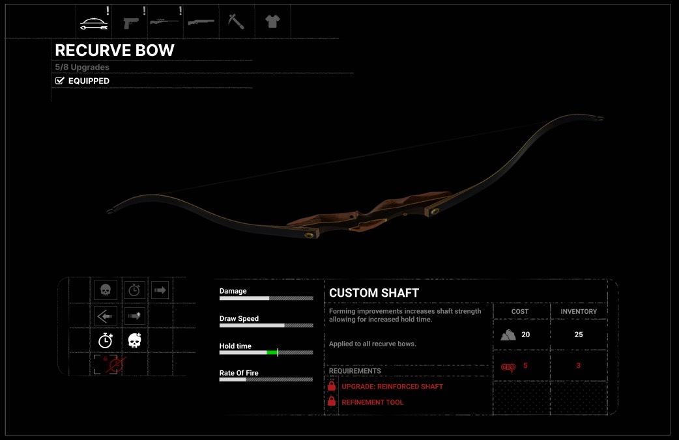Viewport: 679px width, 440px height.
Task: Click the 'Forming improvements' description text
Action: click(x=405, y=315)
